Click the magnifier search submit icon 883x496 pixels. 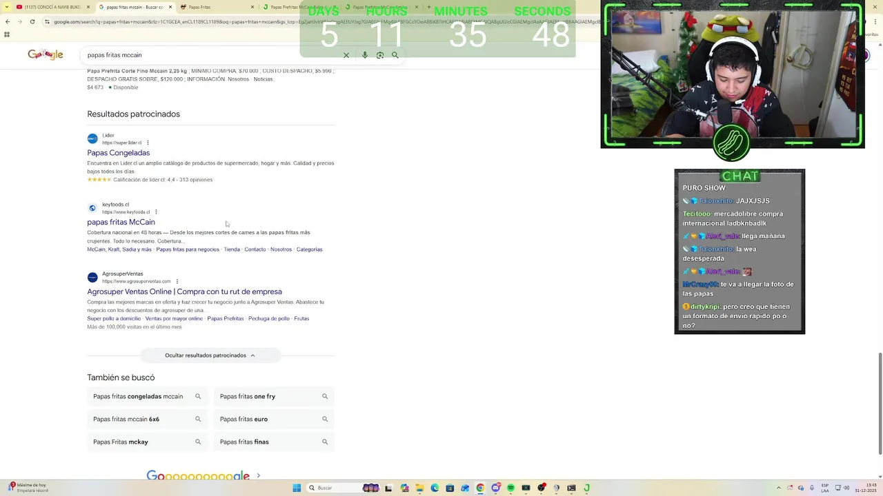point(395,55)
